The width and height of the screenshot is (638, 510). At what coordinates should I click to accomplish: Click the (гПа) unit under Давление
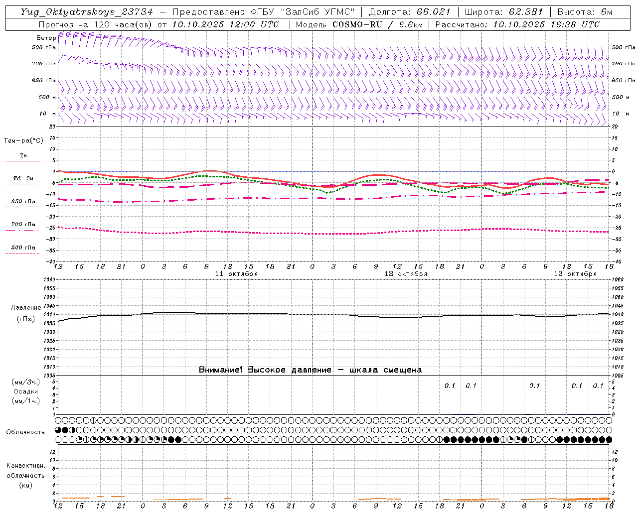pos(26,319)
